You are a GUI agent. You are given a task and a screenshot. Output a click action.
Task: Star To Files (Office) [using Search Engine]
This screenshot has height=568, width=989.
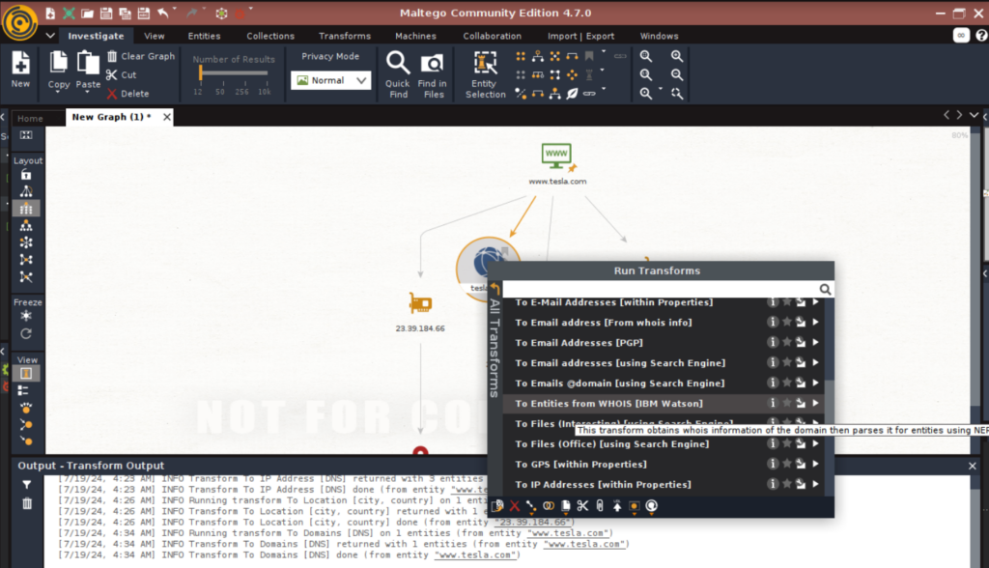pos(786,443)
